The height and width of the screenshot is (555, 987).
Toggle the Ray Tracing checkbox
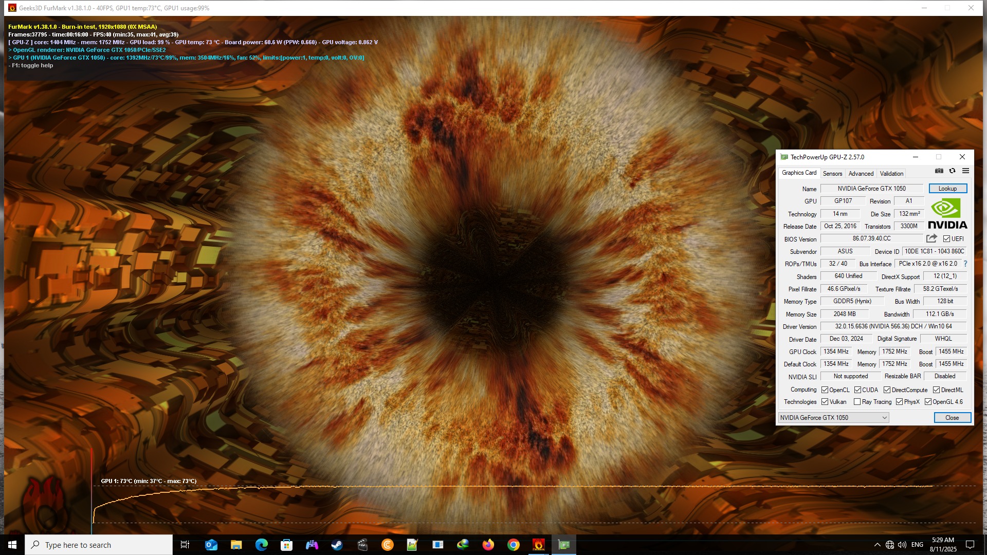(x=857, y=402)
